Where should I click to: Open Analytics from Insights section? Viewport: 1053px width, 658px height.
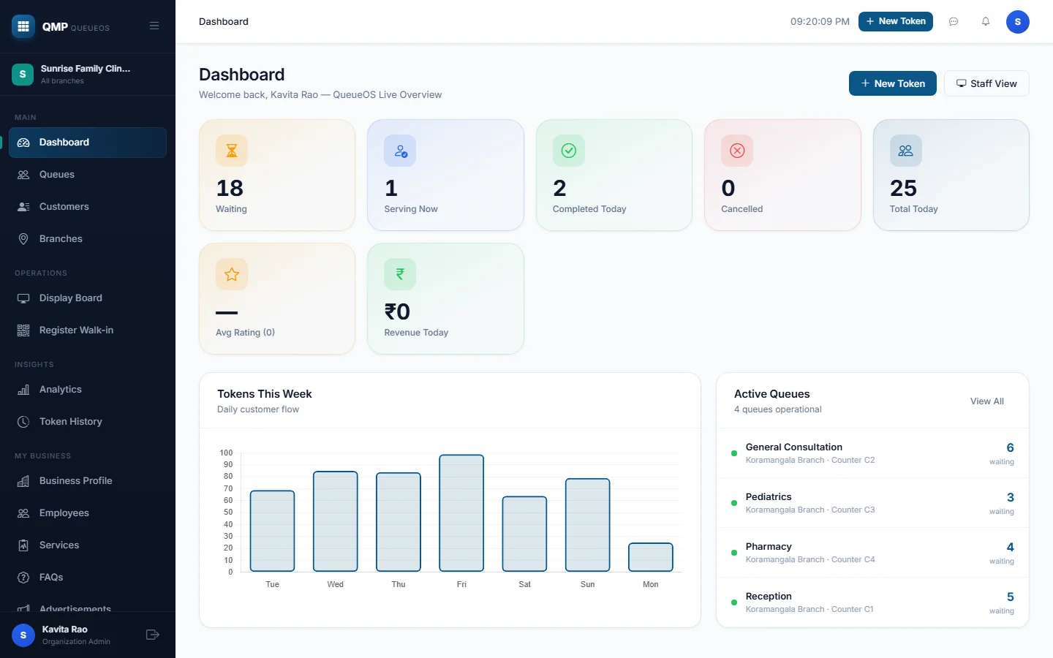point(88,390)
